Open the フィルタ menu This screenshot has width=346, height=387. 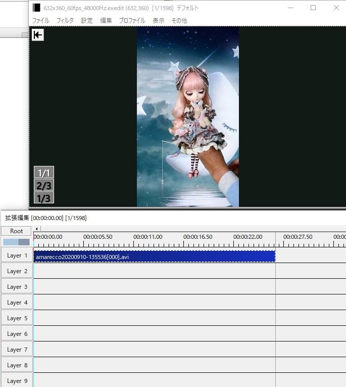pyautogui.click(x=65, y=20)
